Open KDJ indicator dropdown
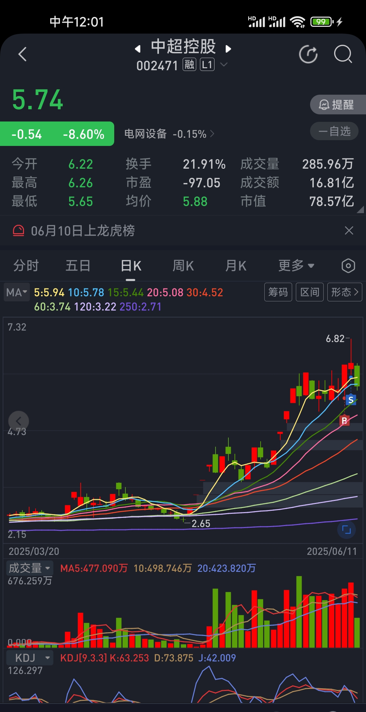 click(30, 658)
